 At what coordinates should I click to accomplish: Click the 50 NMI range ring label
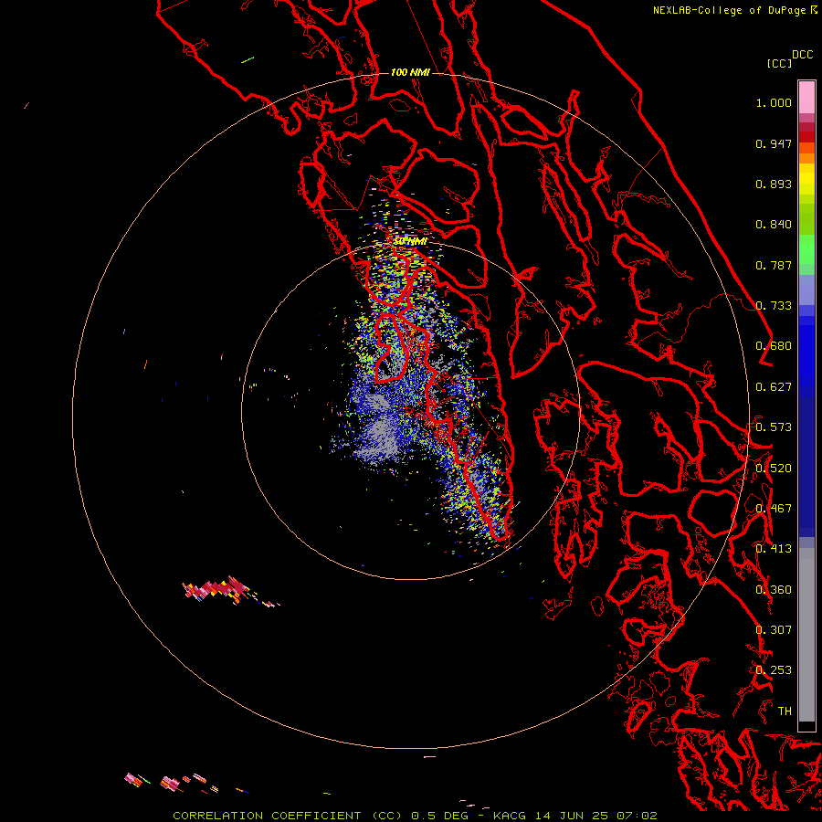point(410,242)
